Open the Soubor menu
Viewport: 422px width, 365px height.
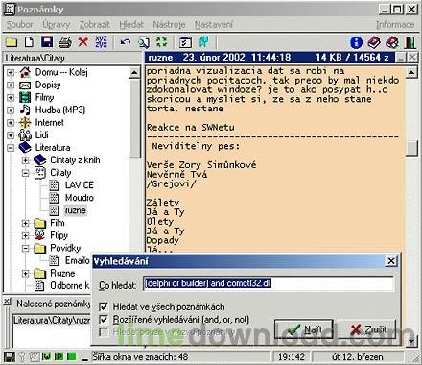pyautogui.click(x=20, y=24)
